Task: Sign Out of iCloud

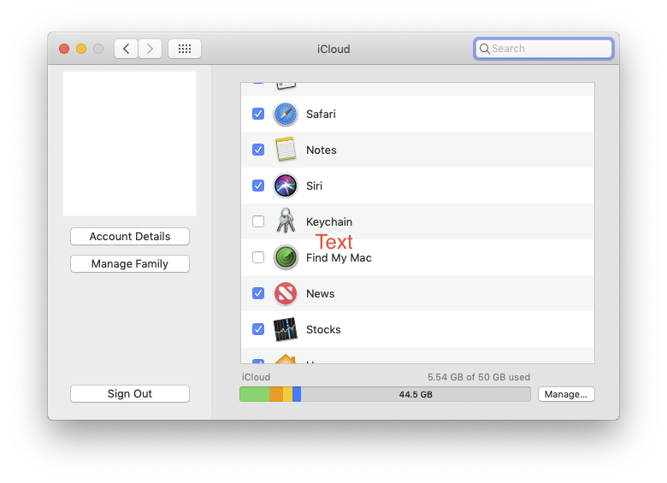Action: coord(130,394)
